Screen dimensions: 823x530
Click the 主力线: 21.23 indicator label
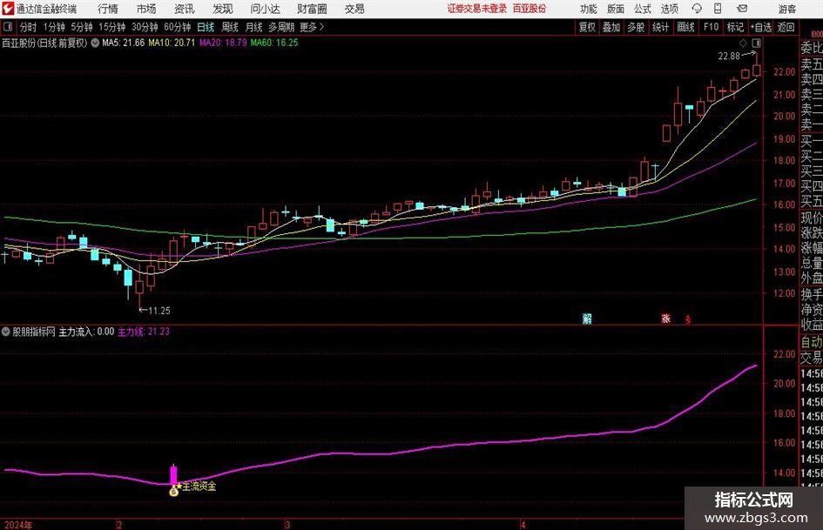[x=144, y=332]
